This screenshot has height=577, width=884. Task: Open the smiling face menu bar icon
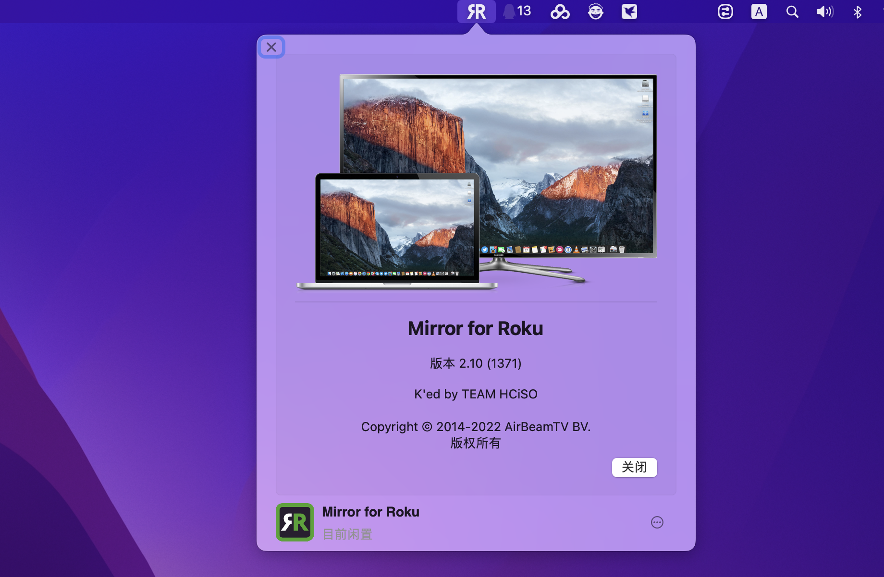595,12
